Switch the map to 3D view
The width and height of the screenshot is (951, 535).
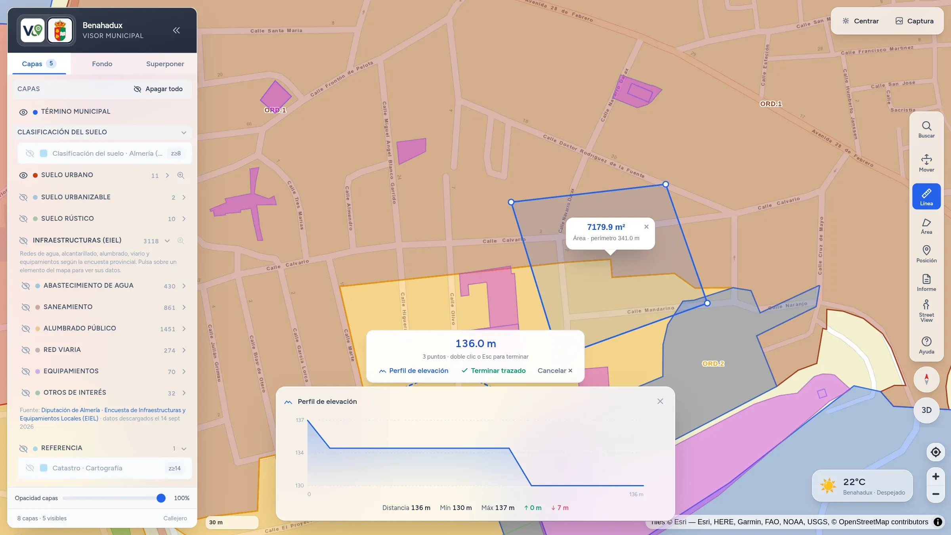pyautogui.click(x=926, y=410)
